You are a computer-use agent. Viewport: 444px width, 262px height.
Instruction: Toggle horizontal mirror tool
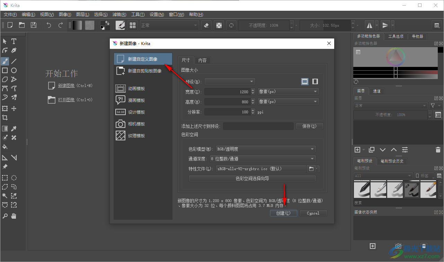[x=370, y=25]
